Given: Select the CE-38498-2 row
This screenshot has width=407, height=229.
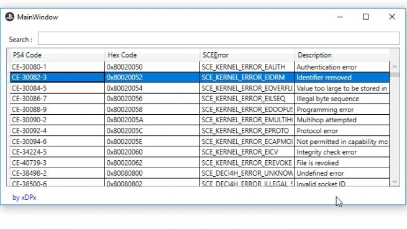Looking at the screenshot, I should click(200, 173).
